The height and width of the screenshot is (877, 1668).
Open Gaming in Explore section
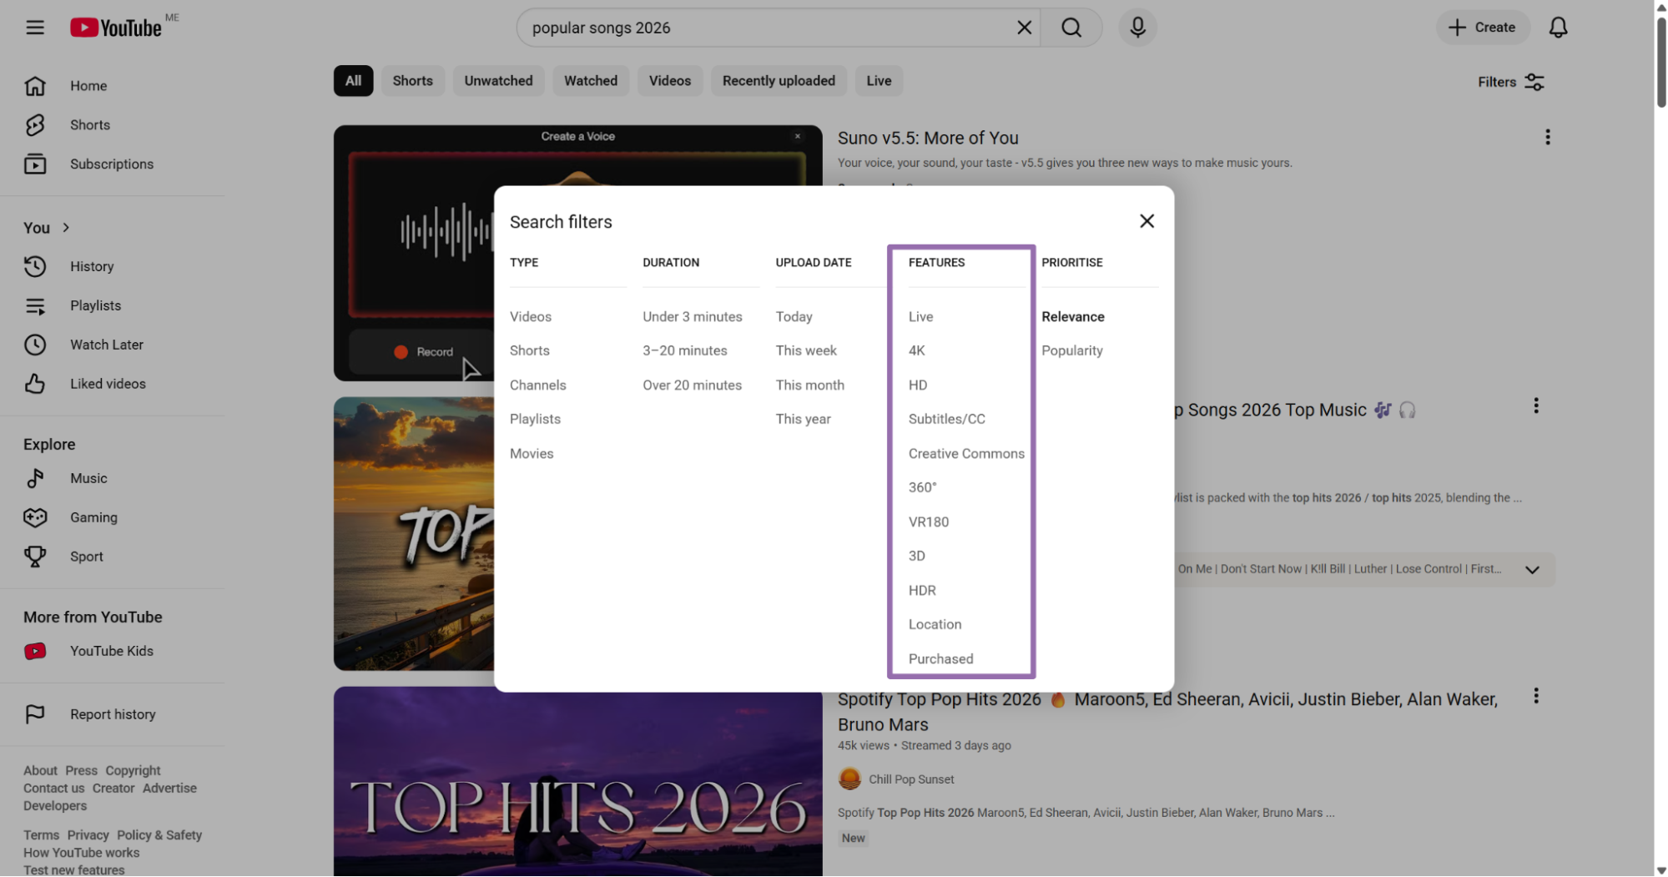[x=113, y=518]
